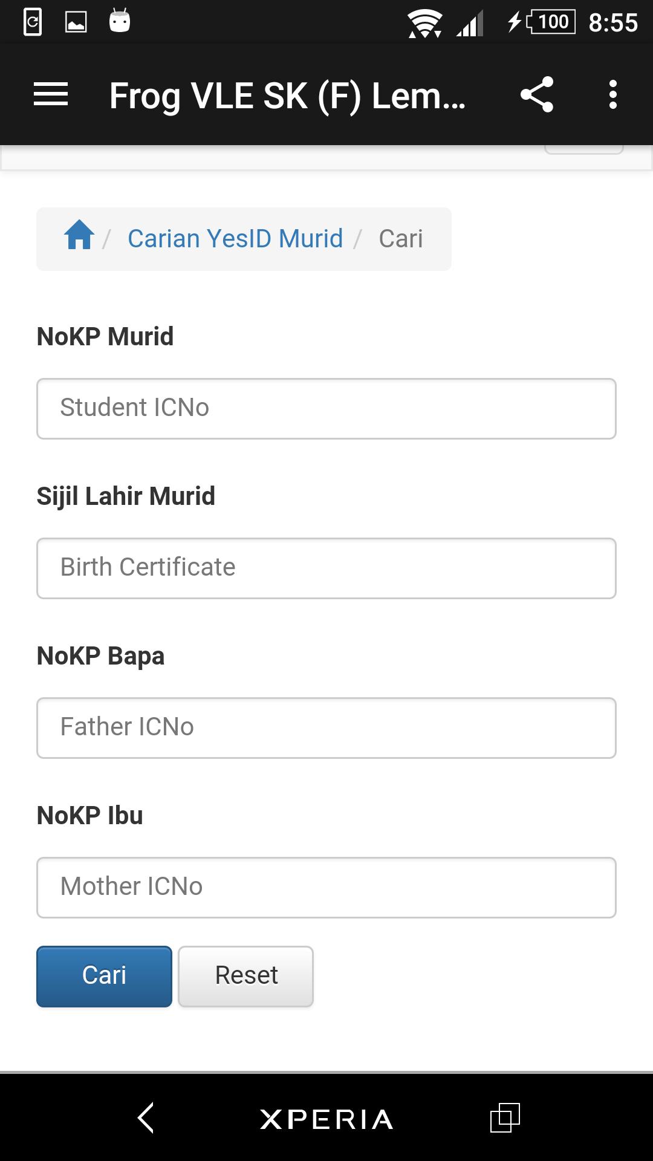Tap the image notification icon in status bar

76,23
